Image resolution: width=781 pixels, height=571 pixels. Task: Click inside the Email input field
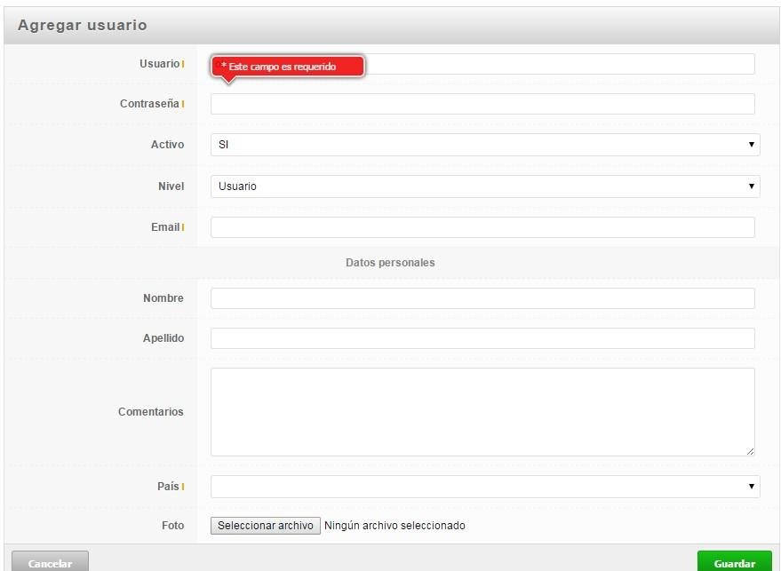(x=482, y=226)
